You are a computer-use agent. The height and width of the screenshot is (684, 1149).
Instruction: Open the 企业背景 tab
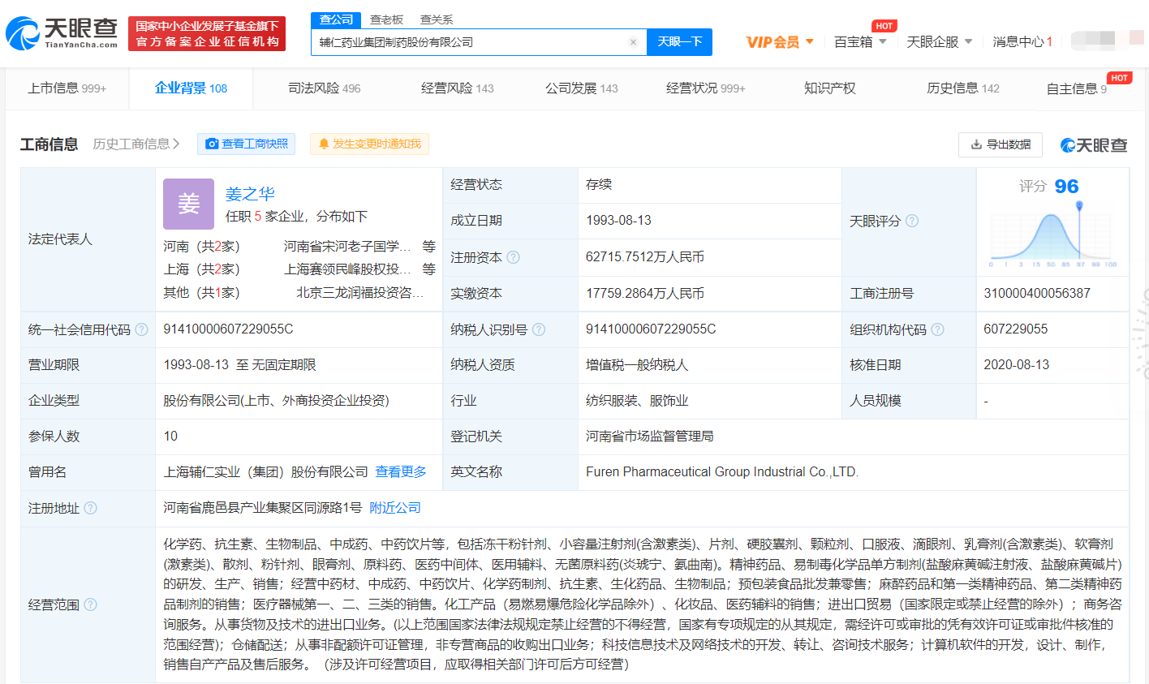(x=191, y=88)
